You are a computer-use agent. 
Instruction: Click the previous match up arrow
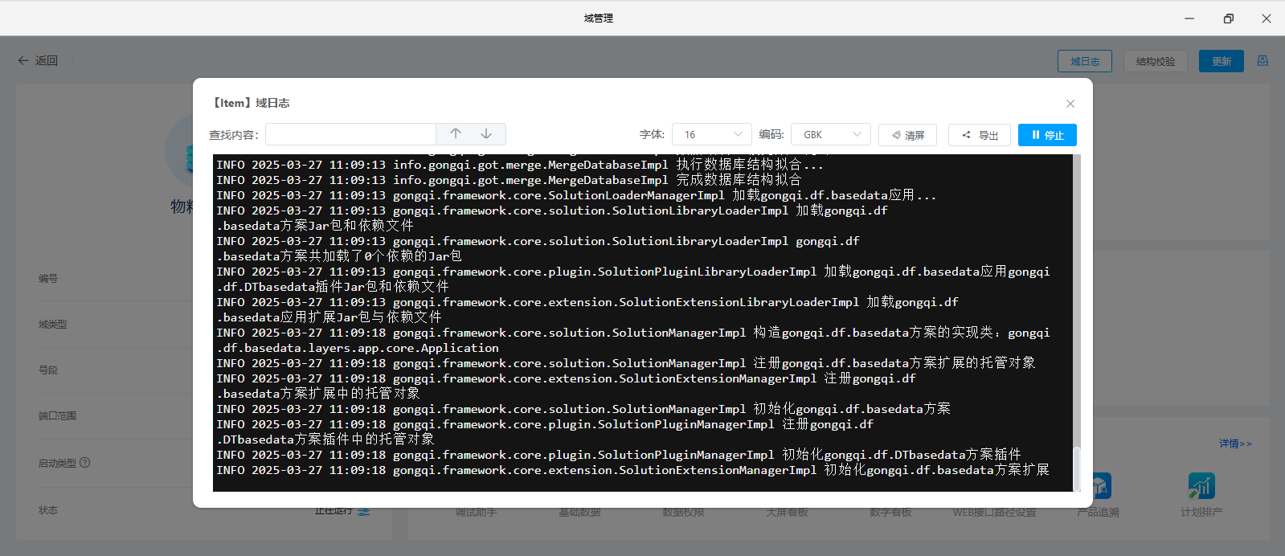[x=456, y=134]
